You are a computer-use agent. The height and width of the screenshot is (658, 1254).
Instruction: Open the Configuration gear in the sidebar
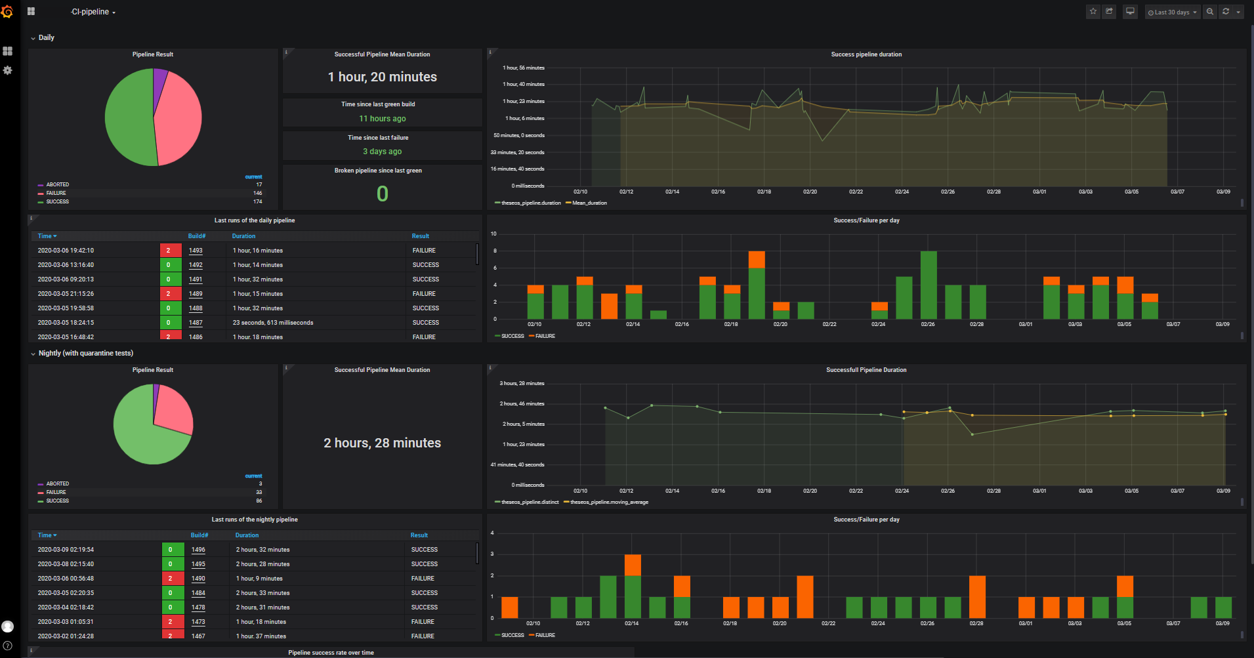(x=8, y=70)
